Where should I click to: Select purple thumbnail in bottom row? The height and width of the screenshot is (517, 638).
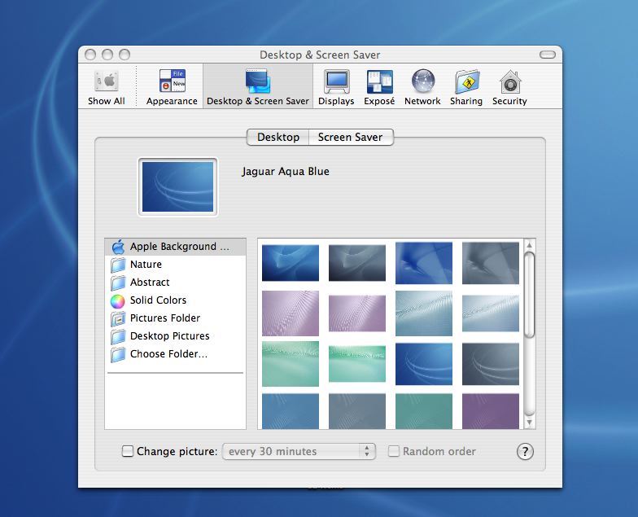click(491, 411)
